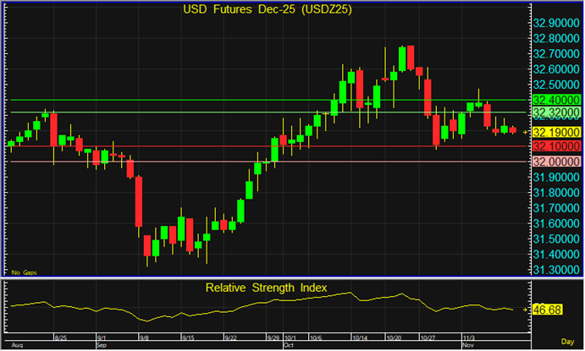Viewport: 585px width, 351px height.
Task: Click the 10/27 date axis label
Action: pos(428,337)
